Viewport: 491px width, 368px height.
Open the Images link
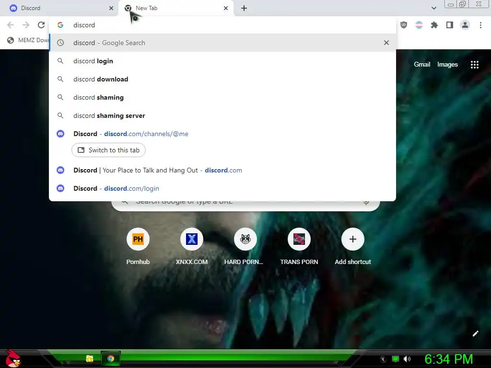click(x=447, y=65)
